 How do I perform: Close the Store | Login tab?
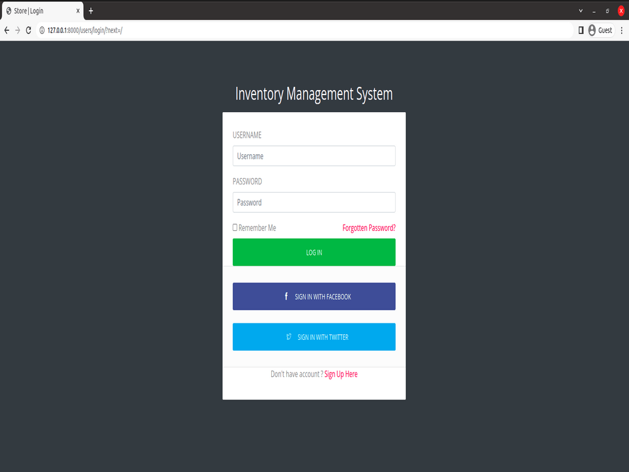point(78,11)
